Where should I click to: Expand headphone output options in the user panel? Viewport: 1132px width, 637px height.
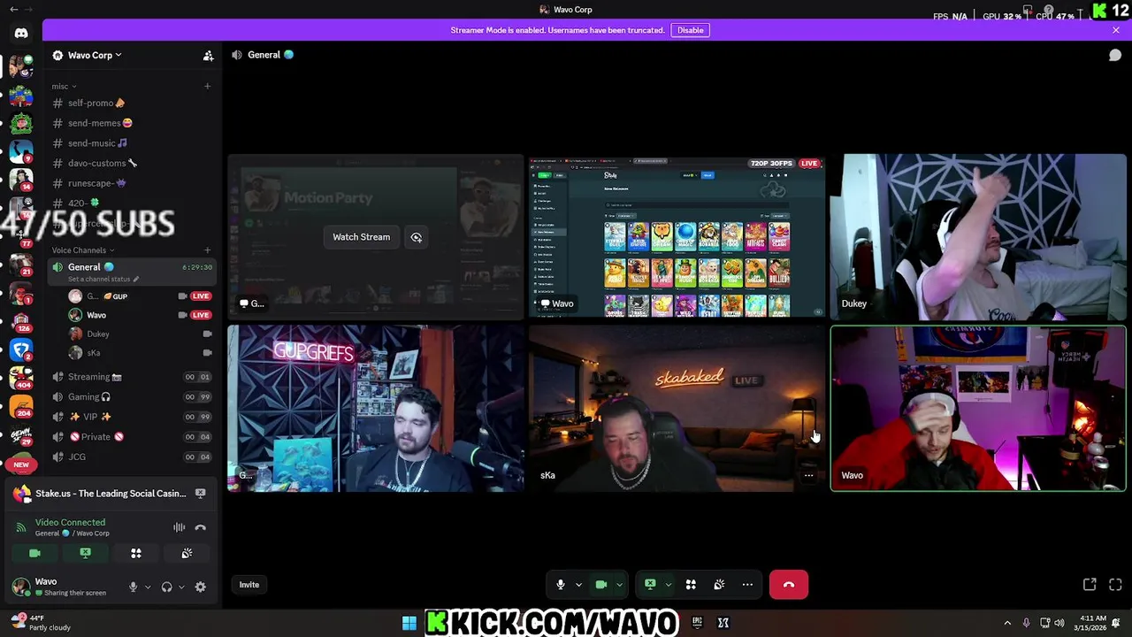pos(181,587)
